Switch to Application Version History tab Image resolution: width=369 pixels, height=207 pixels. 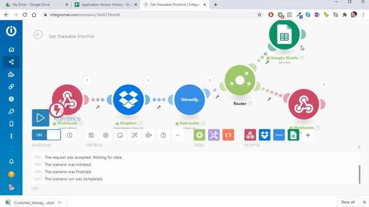[106, 5]
